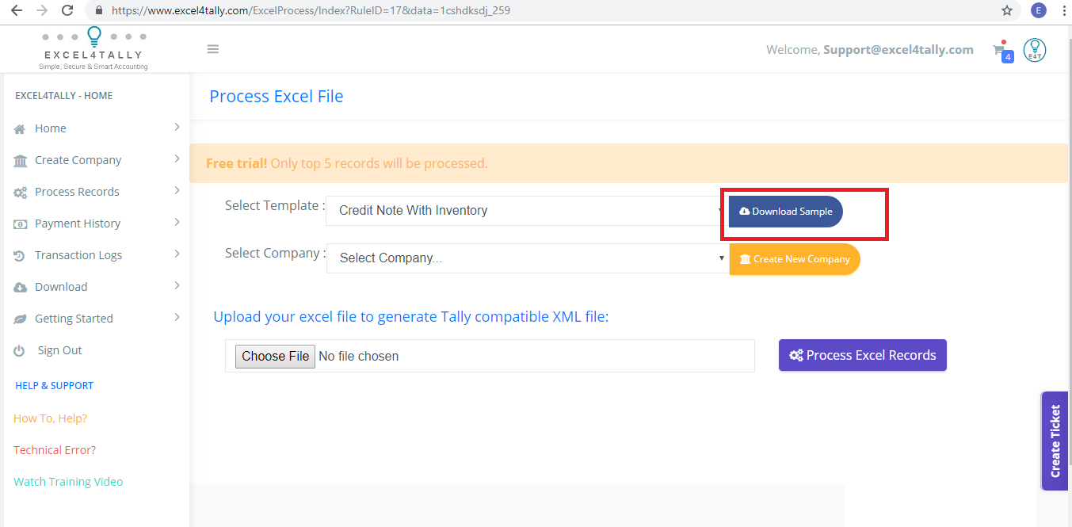Reload the page with refresh icon
The width and height of the screenshot is (1072, 527).
tap(67, 10)
